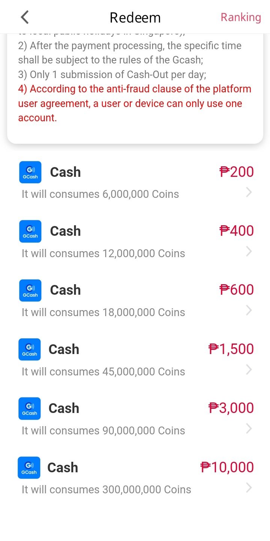Tap "It will consumes 6,000,000 Coins" text
Viewport: 270px width, 541px height.
click(100, 194)
